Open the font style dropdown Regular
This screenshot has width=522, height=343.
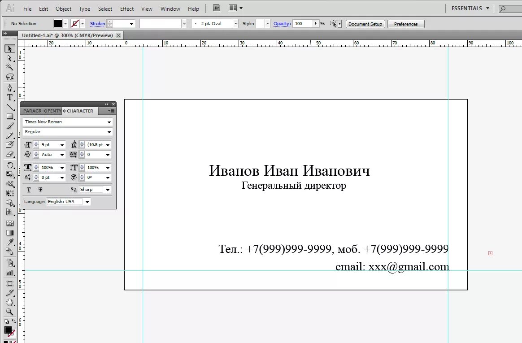[x=109, y=132]
